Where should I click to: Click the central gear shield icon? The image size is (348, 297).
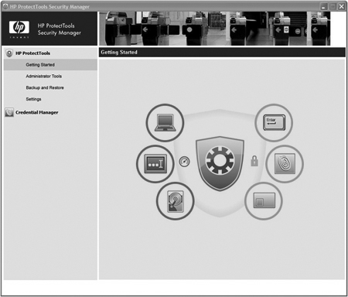220,163
